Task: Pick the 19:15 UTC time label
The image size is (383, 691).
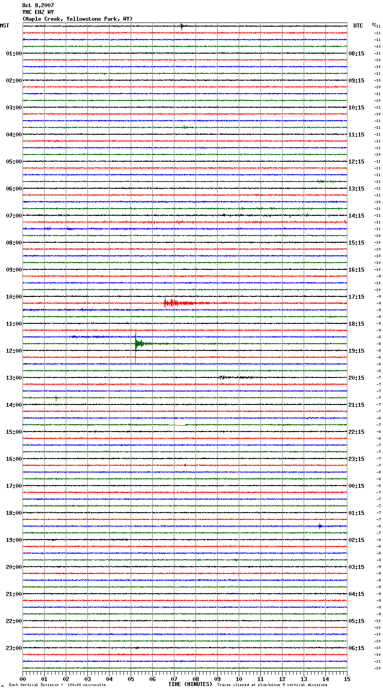Action: pyautogui.click(x=356, y=351)
